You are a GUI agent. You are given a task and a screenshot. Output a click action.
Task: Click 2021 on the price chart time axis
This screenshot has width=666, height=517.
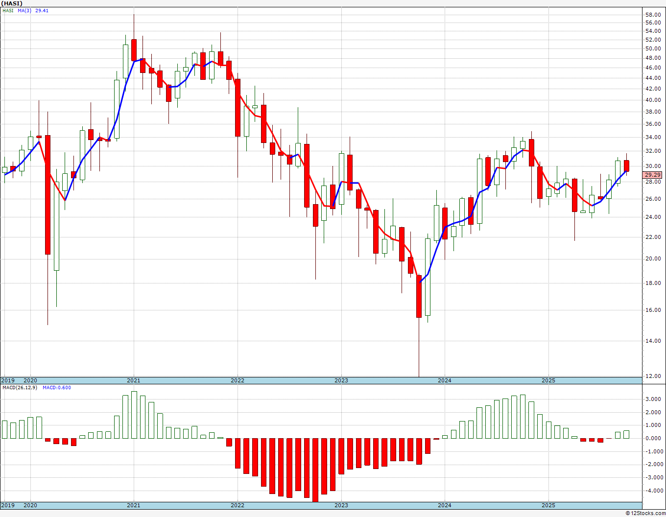click(x=134, y=380)
